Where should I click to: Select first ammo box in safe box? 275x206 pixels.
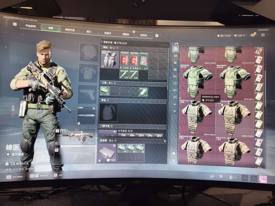click(121, 149)
